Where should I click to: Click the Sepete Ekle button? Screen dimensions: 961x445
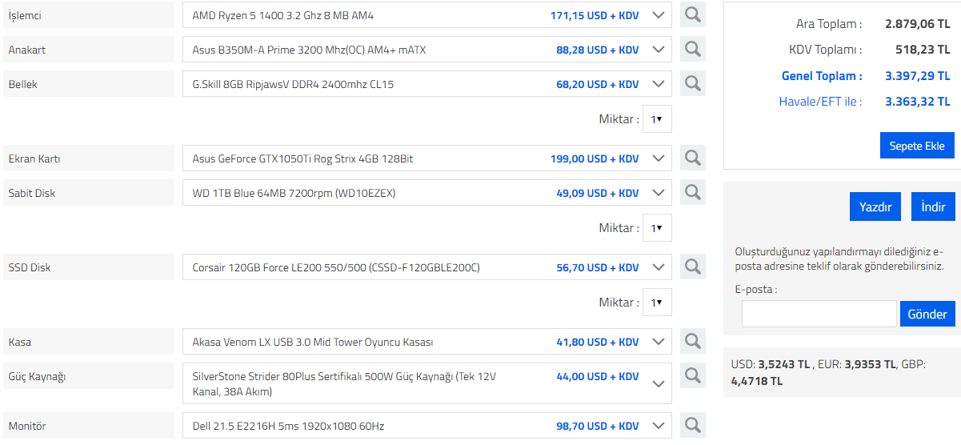click(917, 146)
